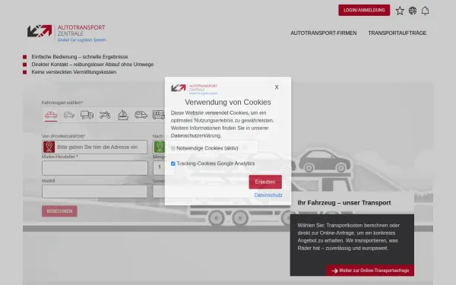This screenshot has width=456, height=285.
Task: Toggle Notwendige Cookies (aktiv) checkbox
Action: (x=173, y=148)
